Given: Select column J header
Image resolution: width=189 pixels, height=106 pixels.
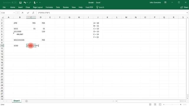Looking at the screenshot, I should pyautogui.click(x=98, y=17).
